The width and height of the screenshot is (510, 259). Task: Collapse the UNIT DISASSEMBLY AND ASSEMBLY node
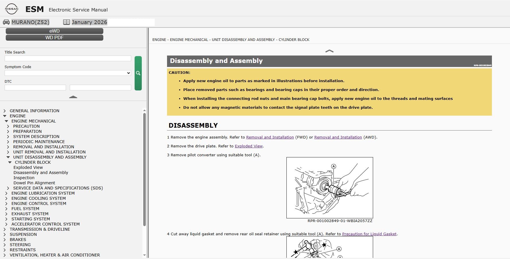[x=8, y=157]
